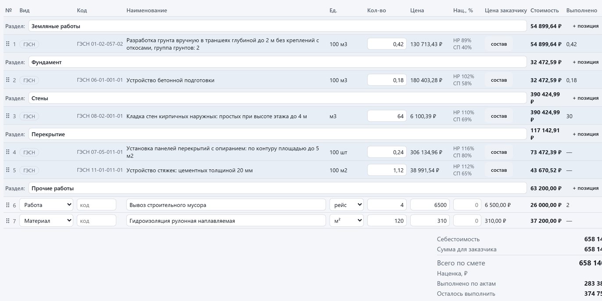The height and width of the screenshot is (301, 602).
Task: Click the 'Прочие работы' section name field
Action: click(277, 188)
